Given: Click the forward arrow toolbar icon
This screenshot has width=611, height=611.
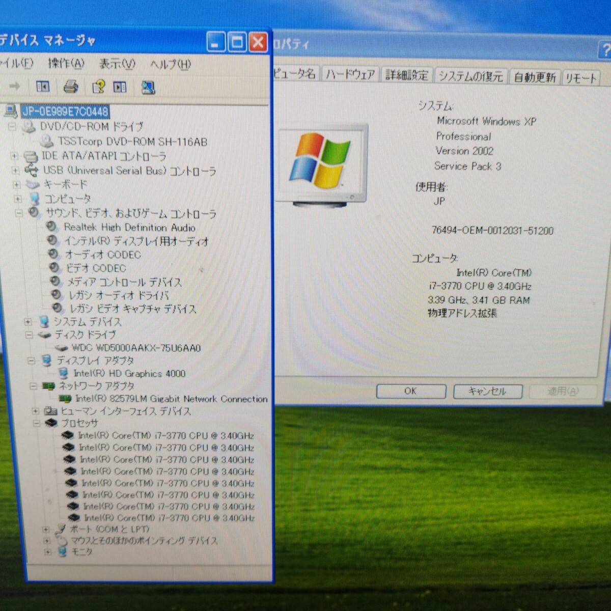Looking at the screenshot, I should coord(14,86).
